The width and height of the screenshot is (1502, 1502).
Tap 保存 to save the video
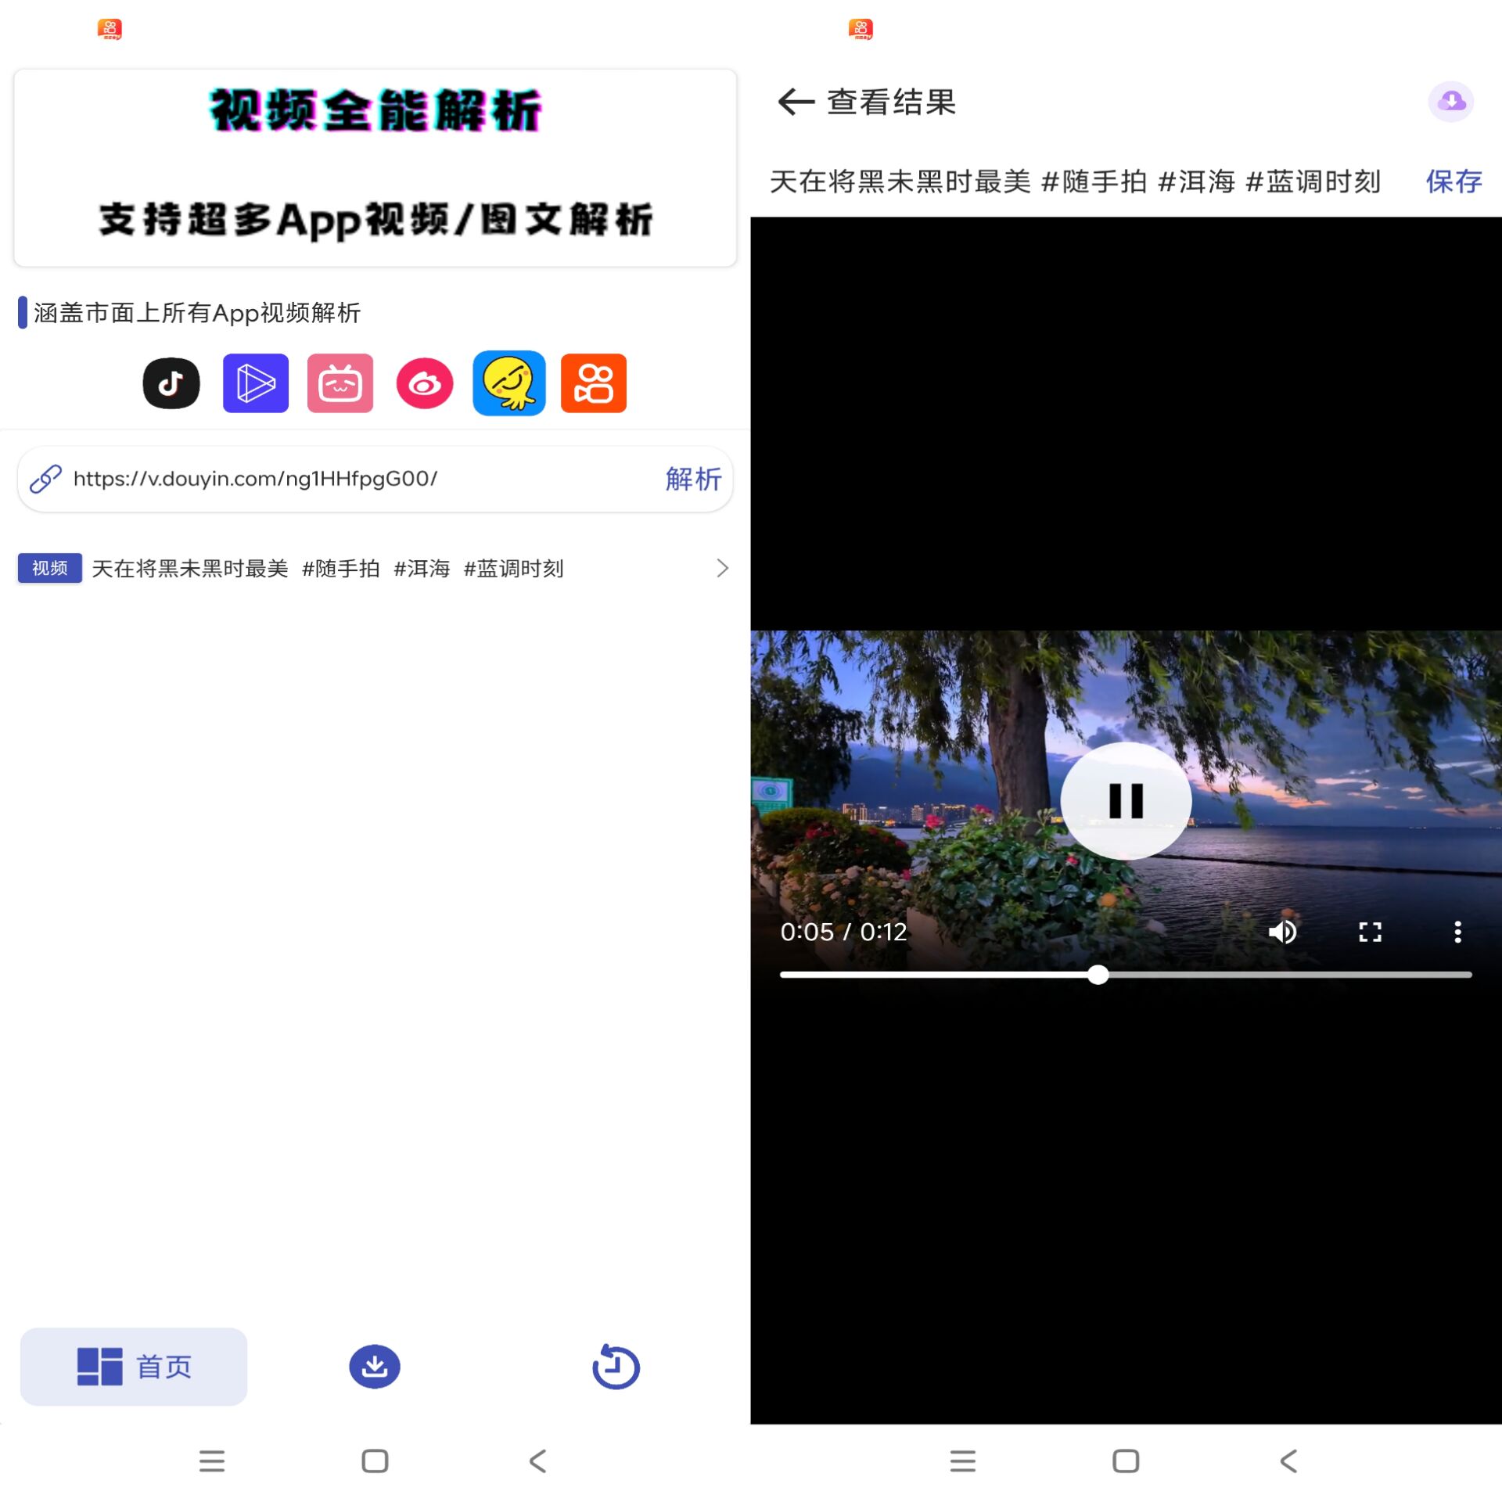1453,181
